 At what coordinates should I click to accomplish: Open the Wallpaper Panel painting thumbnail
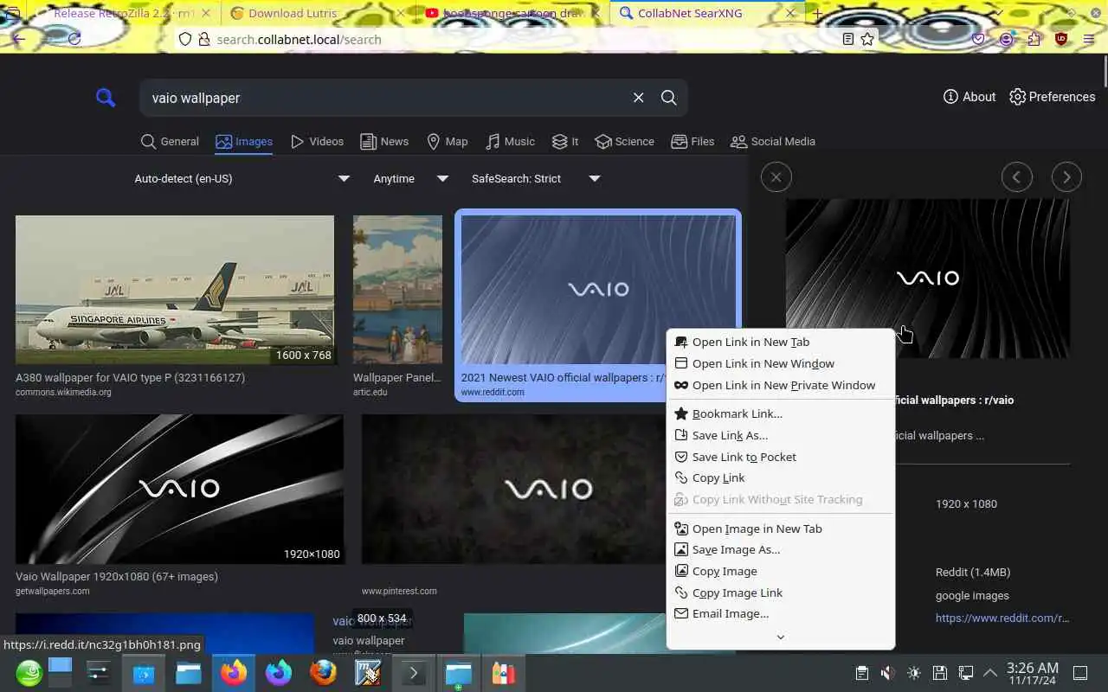click(397, 290)
